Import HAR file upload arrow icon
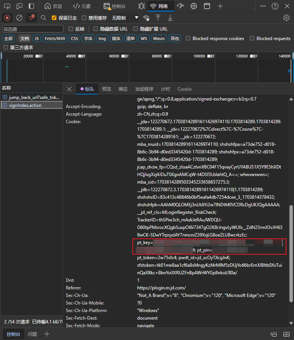This screenshot has width=294, height=340. (158, 18)
